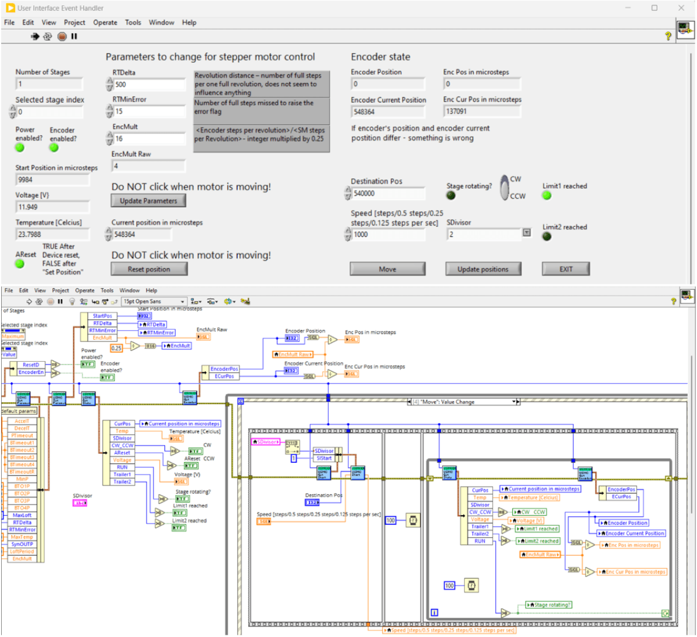Open front panel context help question mark

(x=668, y=36)
